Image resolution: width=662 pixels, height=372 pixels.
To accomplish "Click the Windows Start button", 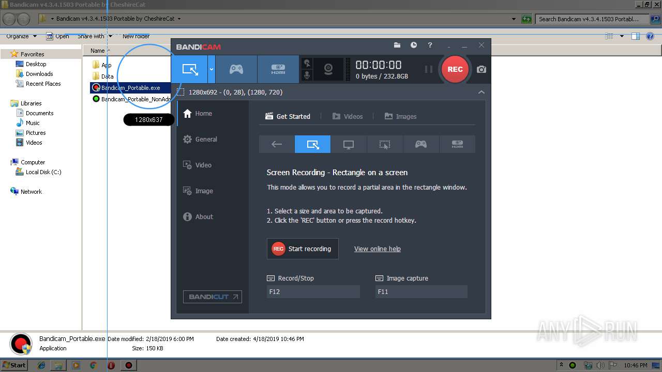I will coord(13,365).
